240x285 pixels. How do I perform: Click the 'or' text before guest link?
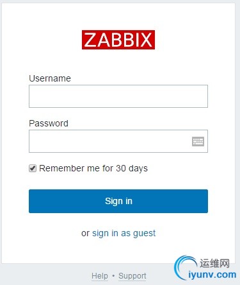pyautogui.click(x=85, y=234)
